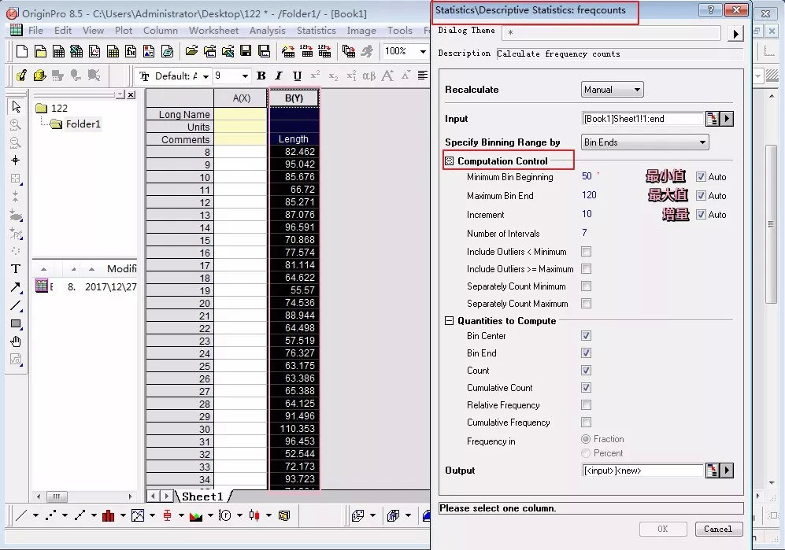Screen dimensions: 785x550
Task: Select the Pointer tool in the tools sidebar
Action: point(16,106)
